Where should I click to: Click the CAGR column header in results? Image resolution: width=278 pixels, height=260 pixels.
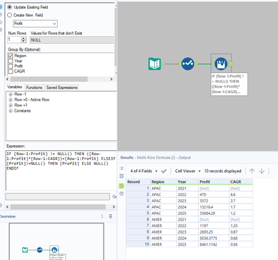coord(241,181)
